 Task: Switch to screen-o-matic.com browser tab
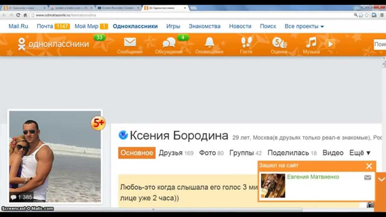(71, 8)
